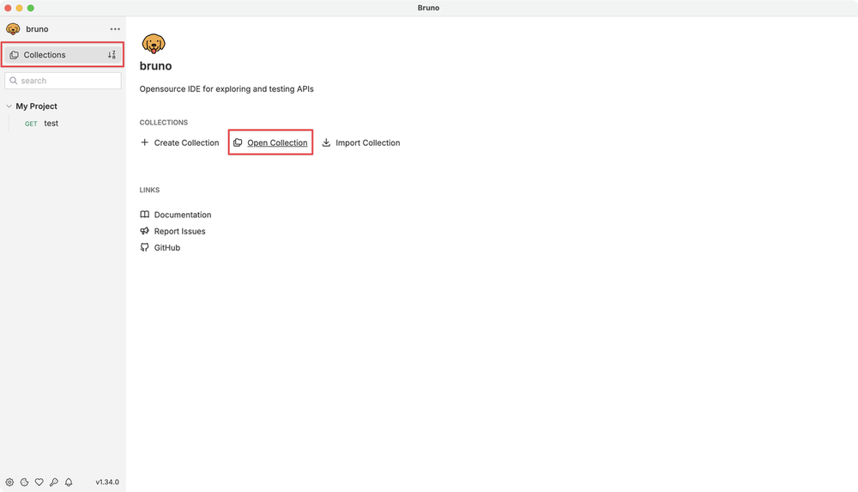
Task: Open the Report Issues link
Action: [x=179, y=231]
